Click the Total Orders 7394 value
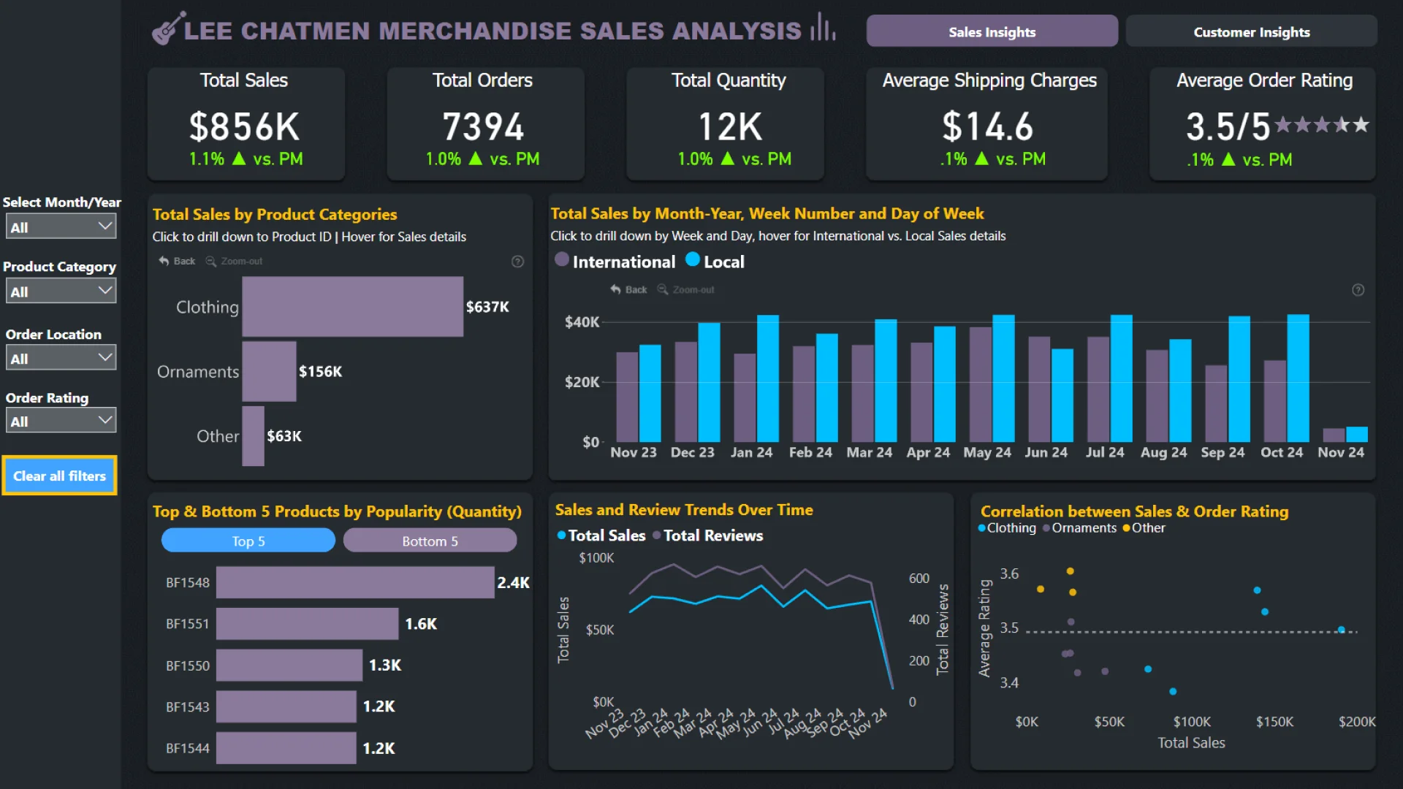 [483, 126]
